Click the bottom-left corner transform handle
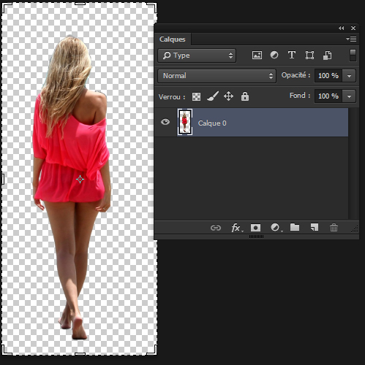The width and height of the screenshot is (365, 365). coord(7,350)
